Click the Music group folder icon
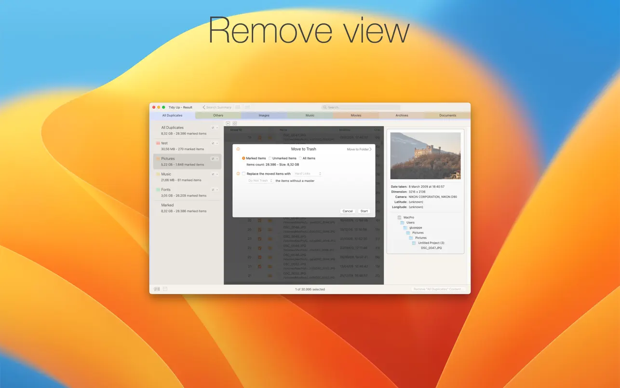The height and width of the screenshot is (388, 620). [158, 174]
